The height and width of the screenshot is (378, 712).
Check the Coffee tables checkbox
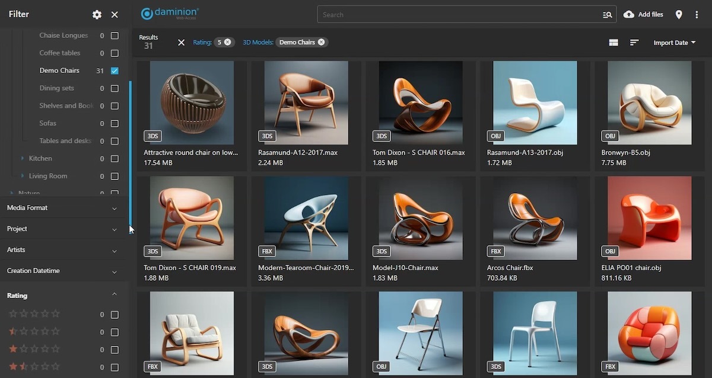[x=115, y=53]
